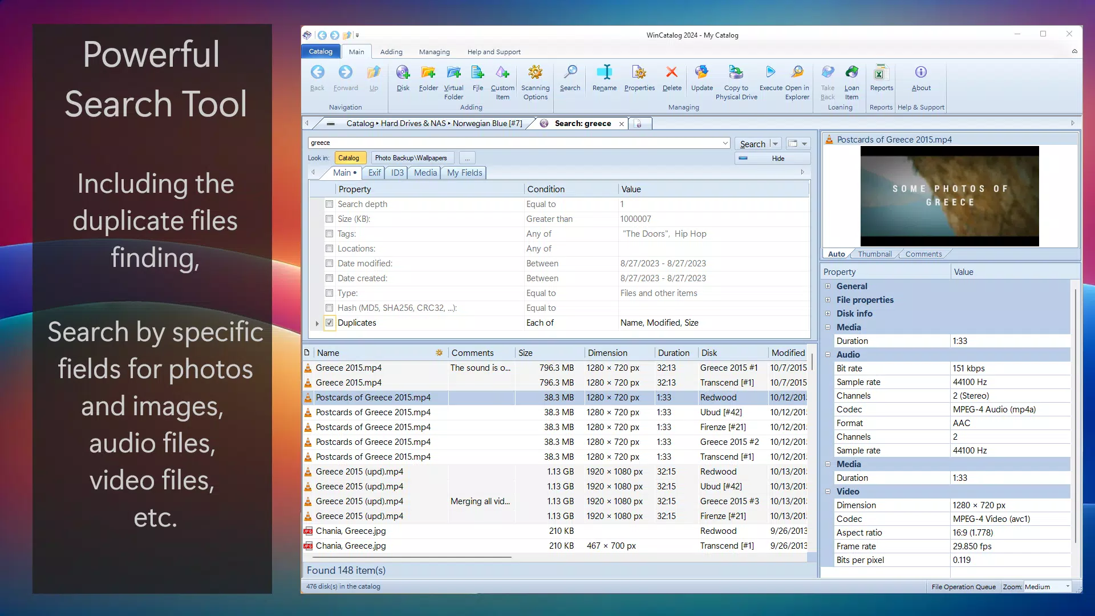Expand the File properties group
1095x616 pixels.
tap(828, 300)
